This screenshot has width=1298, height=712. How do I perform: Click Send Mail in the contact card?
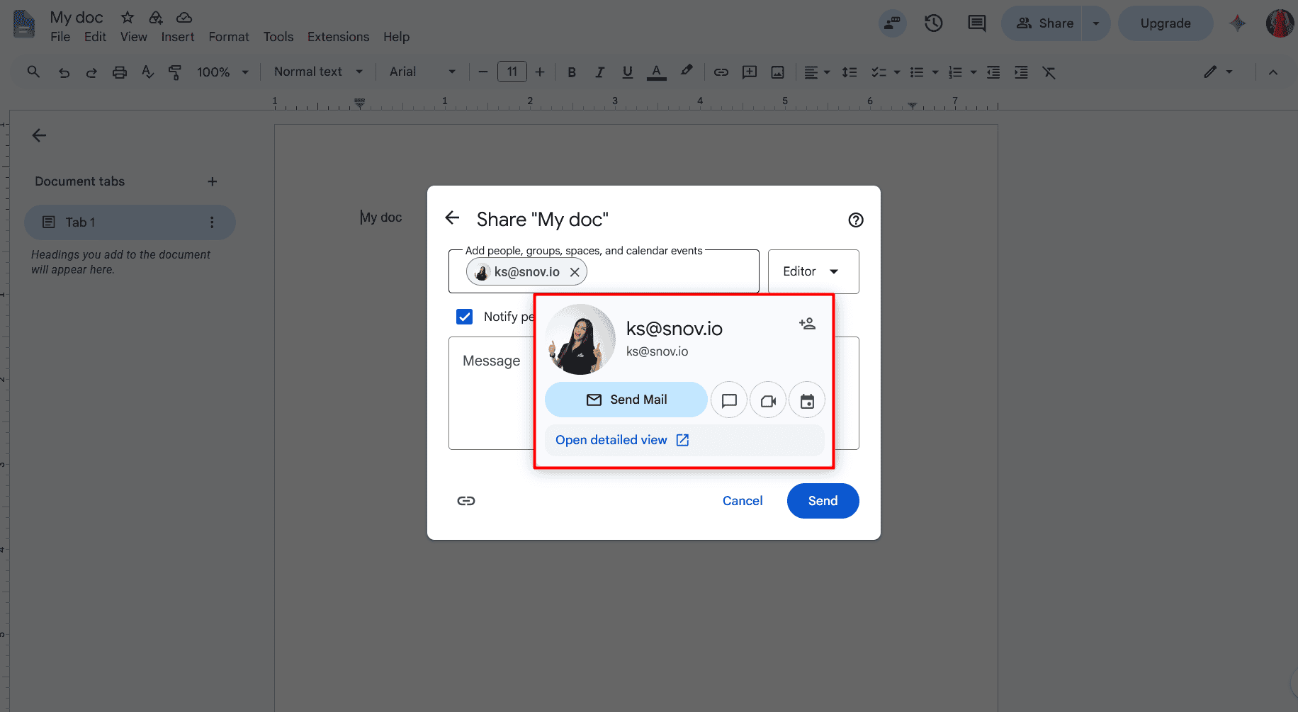click(x=626, y=400)
